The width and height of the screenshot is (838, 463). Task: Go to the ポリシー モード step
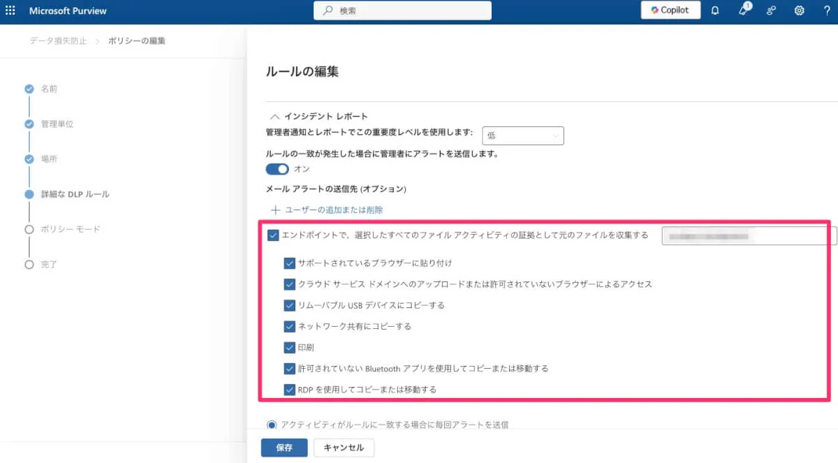(70, 229)
